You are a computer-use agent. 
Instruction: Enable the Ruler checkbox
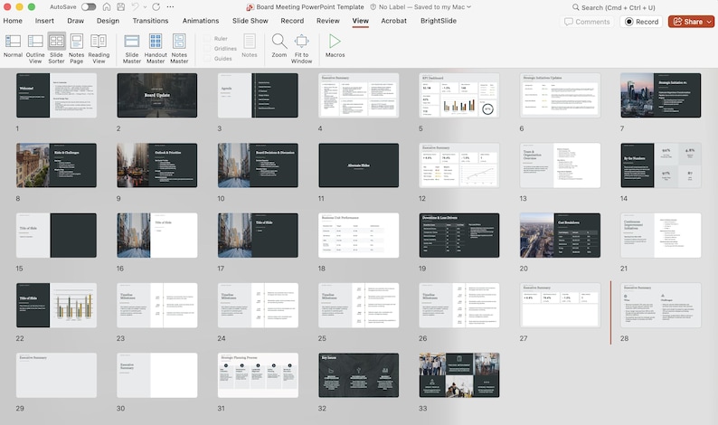tap(207, 39)
